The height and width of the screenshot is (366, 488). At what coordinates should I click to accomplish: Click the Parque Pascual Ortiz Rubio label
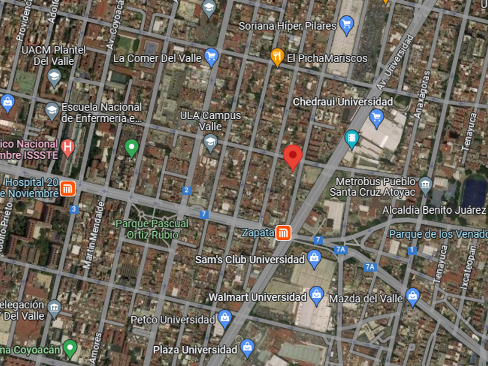tap(152, 229)
